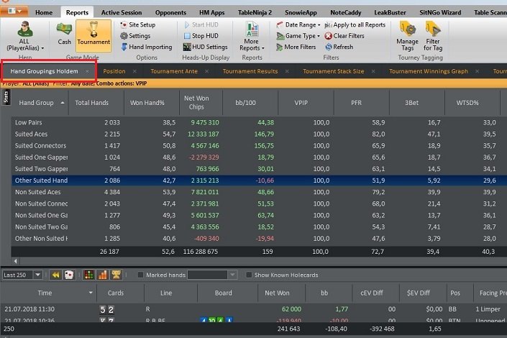The height and width of the screenshot is (338, 507).
Task: Select the Tournament game mode icon
Action: 93,33
